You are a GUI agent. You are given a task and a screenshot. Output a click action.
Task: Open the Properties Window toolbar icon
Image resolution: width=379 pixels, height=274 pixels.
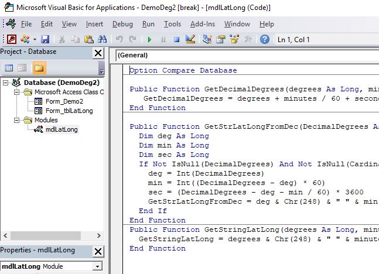(221, 39)
